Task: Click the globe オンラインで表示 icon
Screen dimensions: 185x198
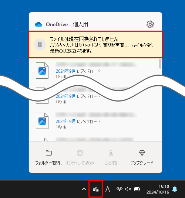Action: tap(80, 153)
